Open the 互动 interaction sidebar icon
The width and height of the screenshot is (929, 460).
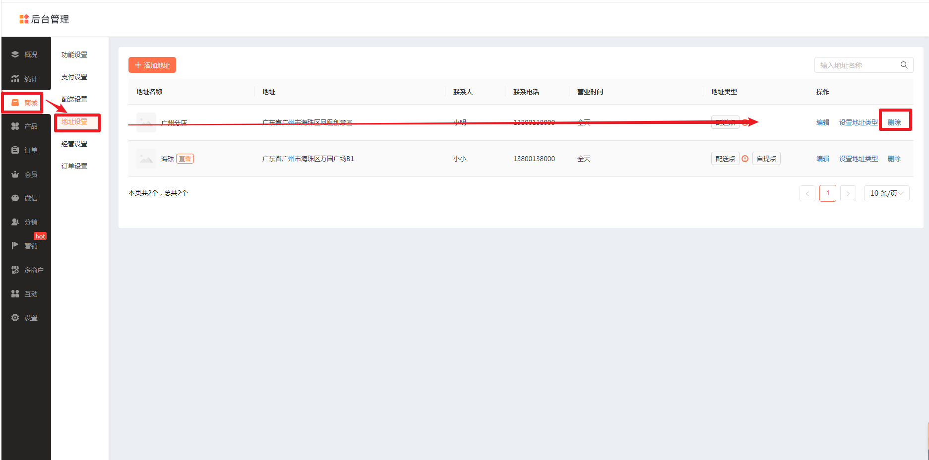(15, 294)
